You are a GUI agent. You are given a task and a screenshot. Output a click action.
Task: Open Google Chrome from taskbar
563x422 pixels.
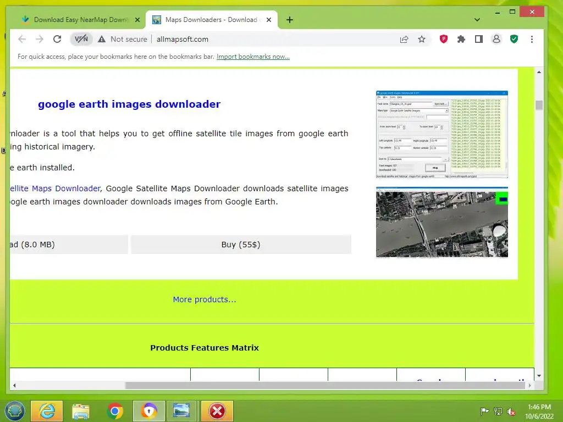click(x=115, y=411)
